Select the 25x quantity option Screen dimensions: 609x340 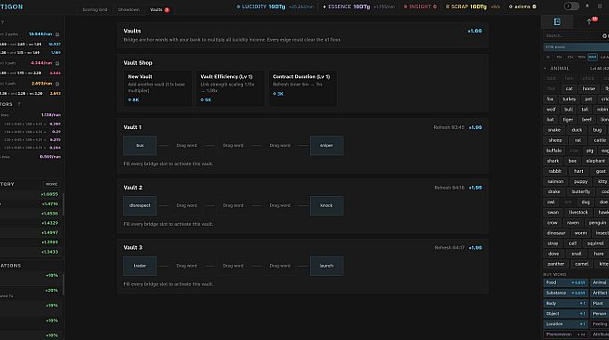(570, 57)
